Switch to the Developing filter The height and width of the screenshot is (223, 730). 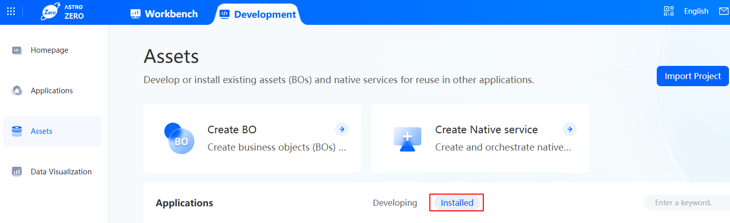(x=395, y=203)
